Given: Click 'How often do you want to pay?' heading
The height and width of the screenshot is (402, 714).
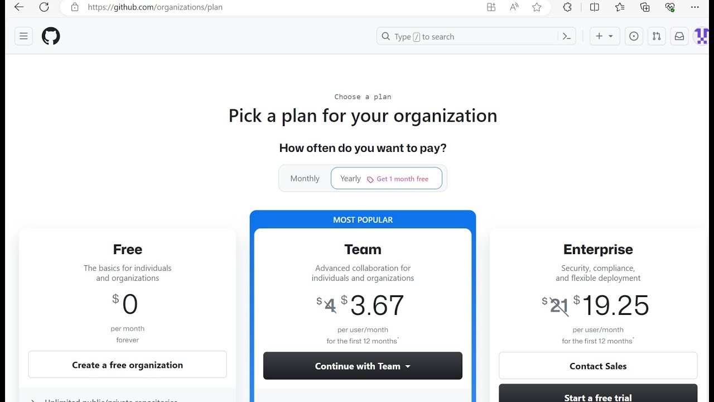Looking at the screenshot, I should click(x=363, y=148).
